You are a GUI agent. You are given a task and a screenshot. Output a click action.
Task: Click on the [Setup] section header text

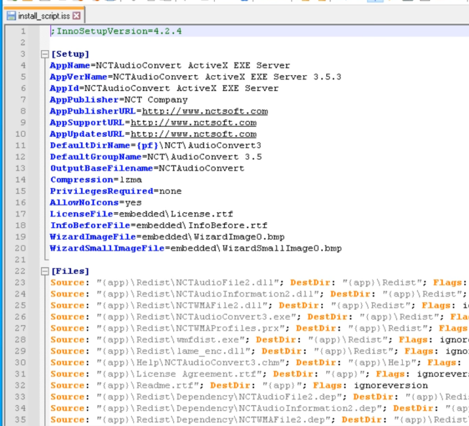coord(70,54)
